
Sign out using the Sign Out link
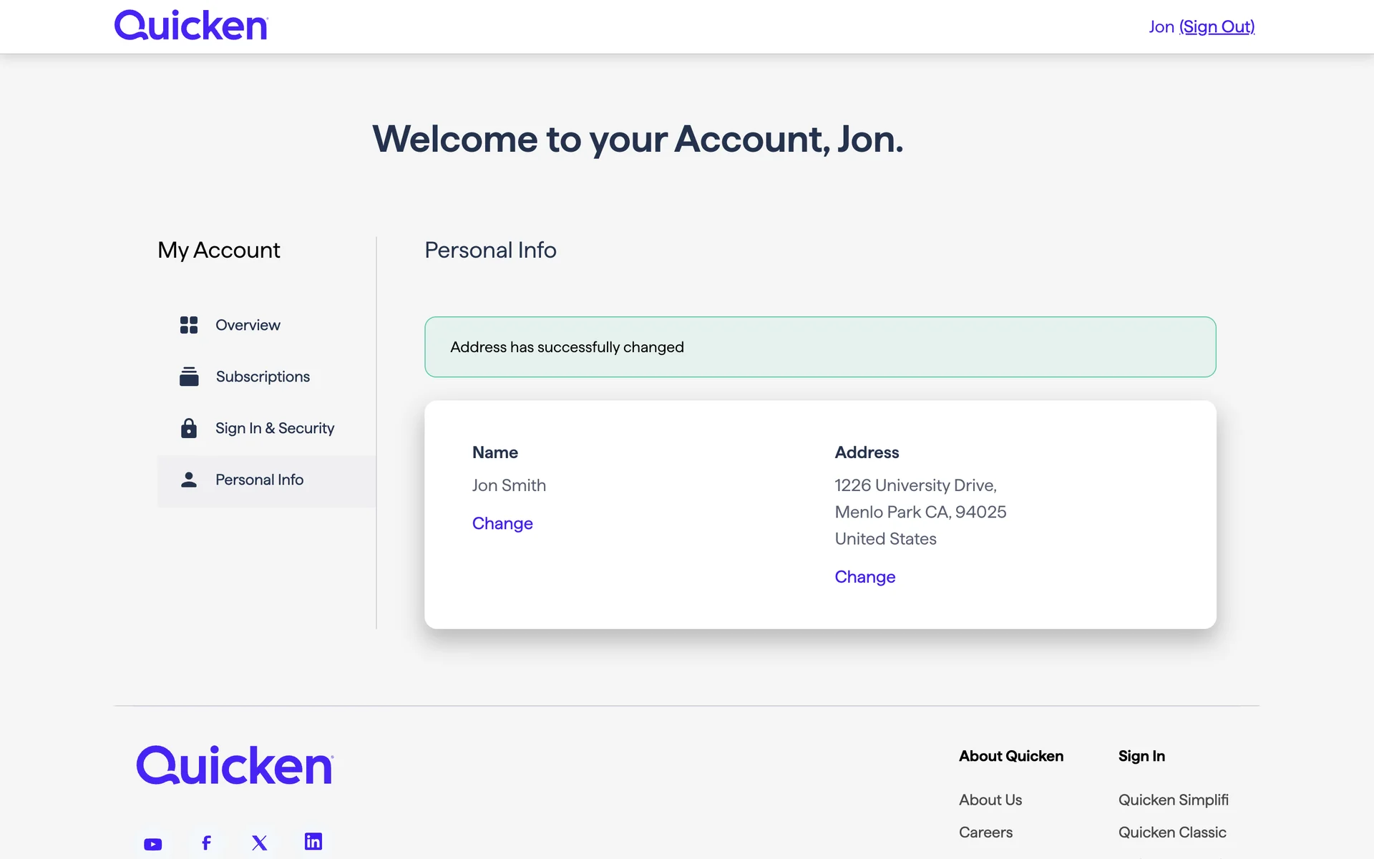(x=1217, y=27)
